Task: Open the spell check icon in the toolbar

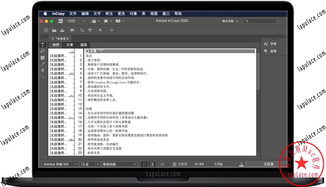Action: coord(90,30)
